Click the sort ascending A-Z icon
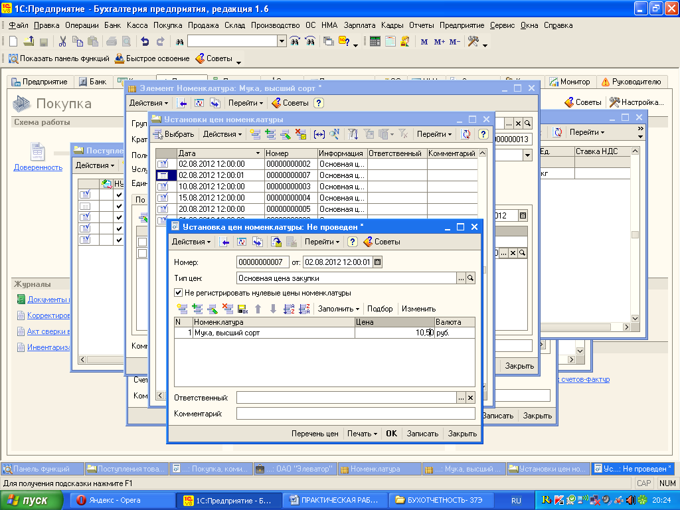 click(289, 309)
